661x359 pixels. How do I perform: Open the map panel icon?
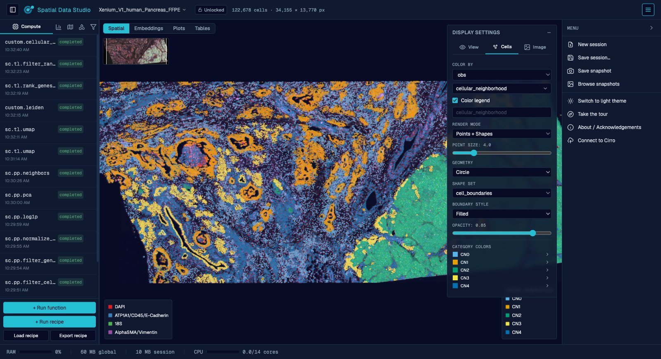click(70, 27)
